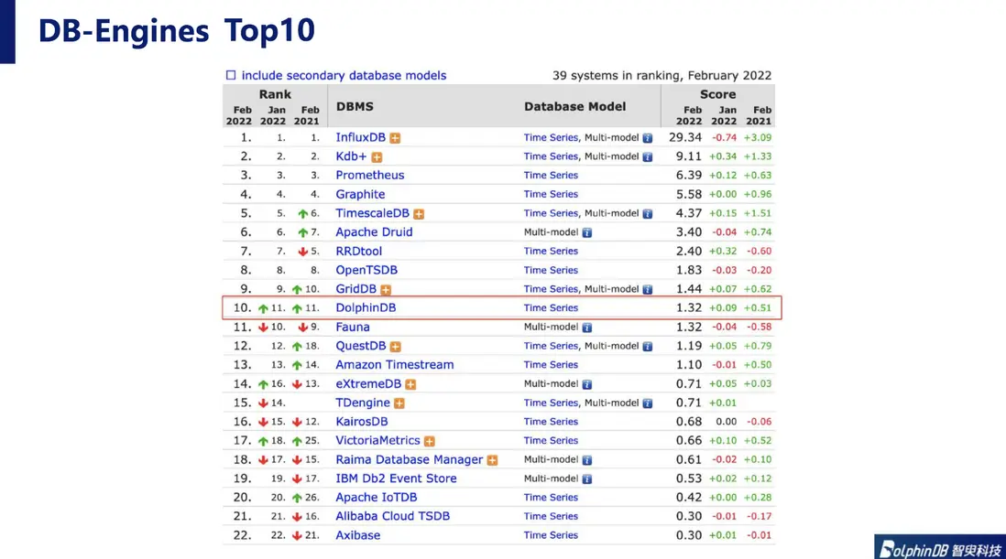Click the plus icon next to Kdb+
1006x559 pixels.
(377, 156)
